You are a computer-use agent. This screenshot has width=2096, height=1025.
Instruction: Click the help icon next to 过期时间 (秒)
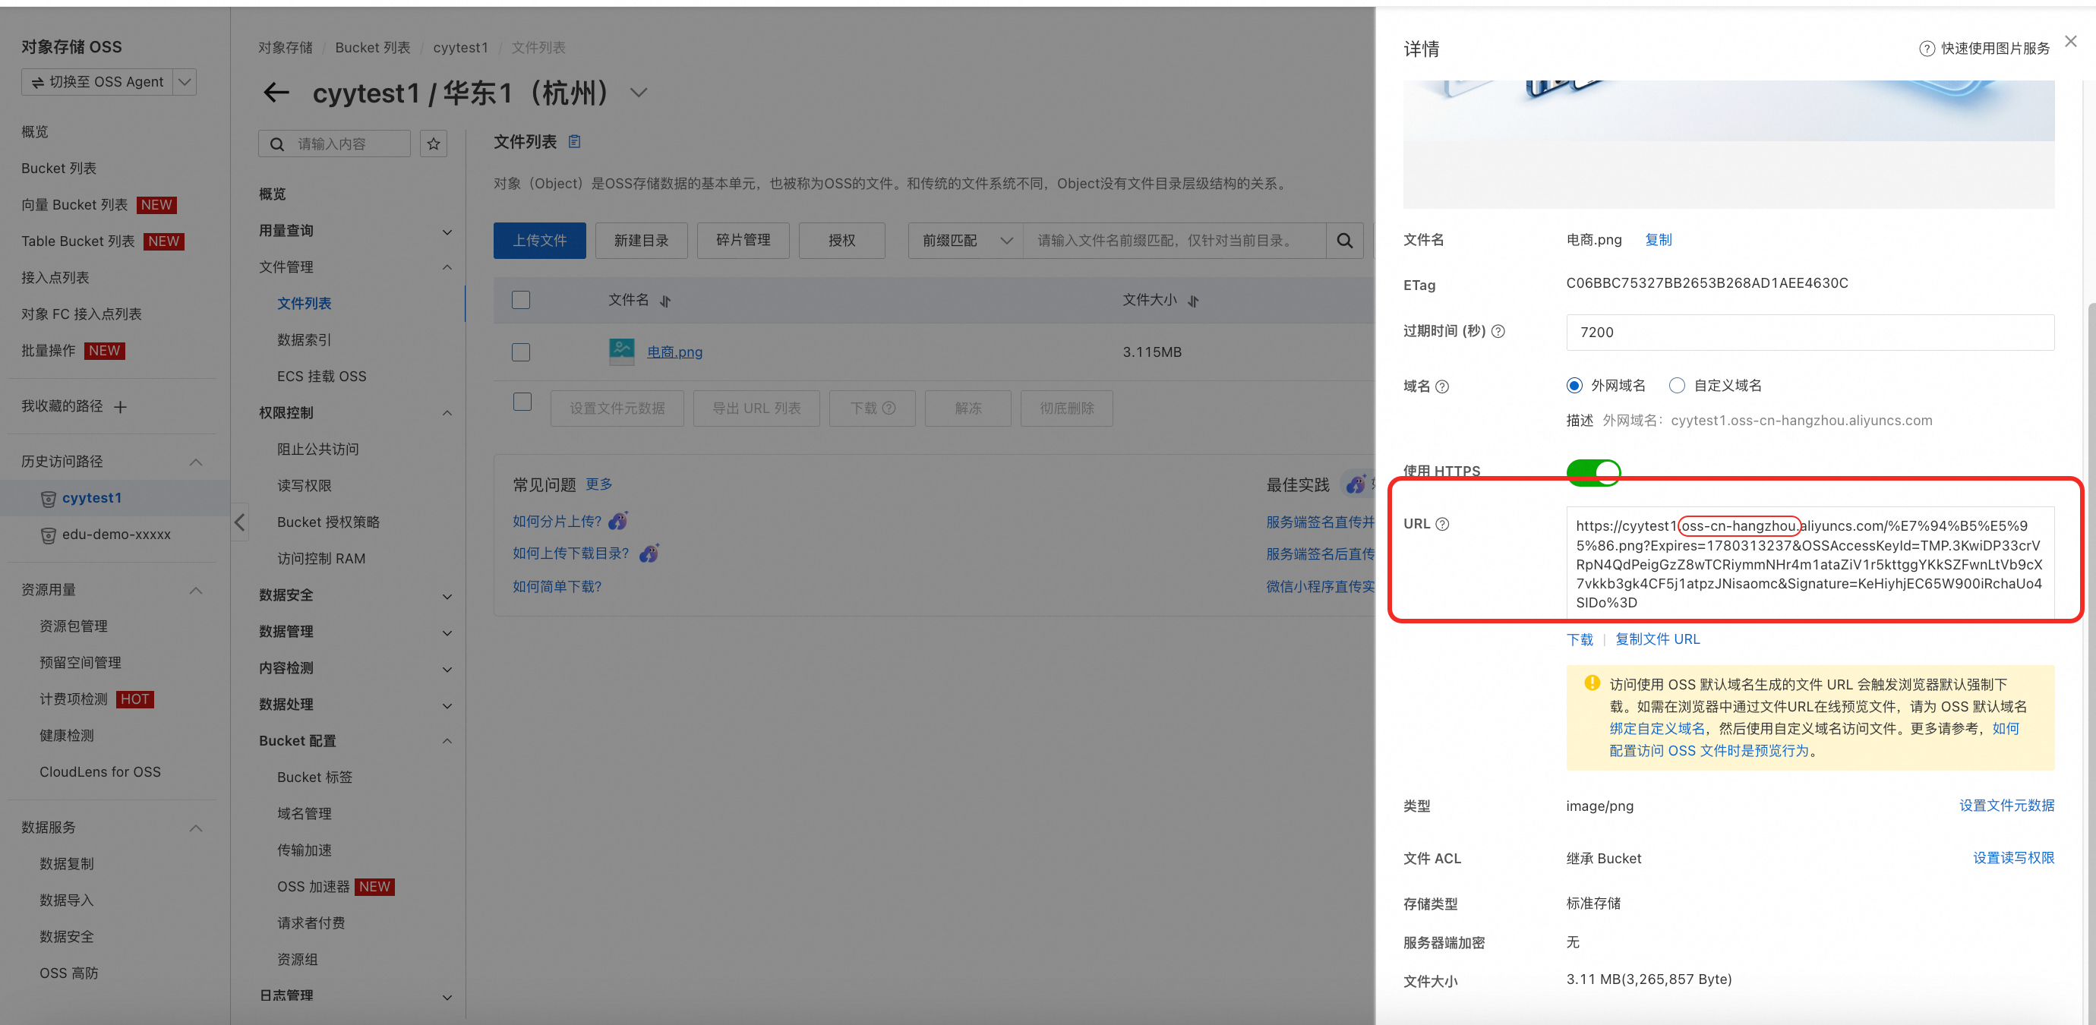(x=1498, y=331)
